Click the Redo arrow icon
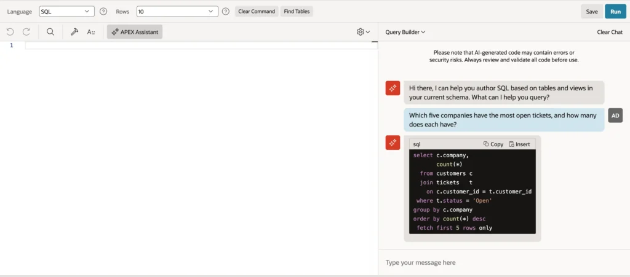 pyautogui.click(x=26, y=32)
